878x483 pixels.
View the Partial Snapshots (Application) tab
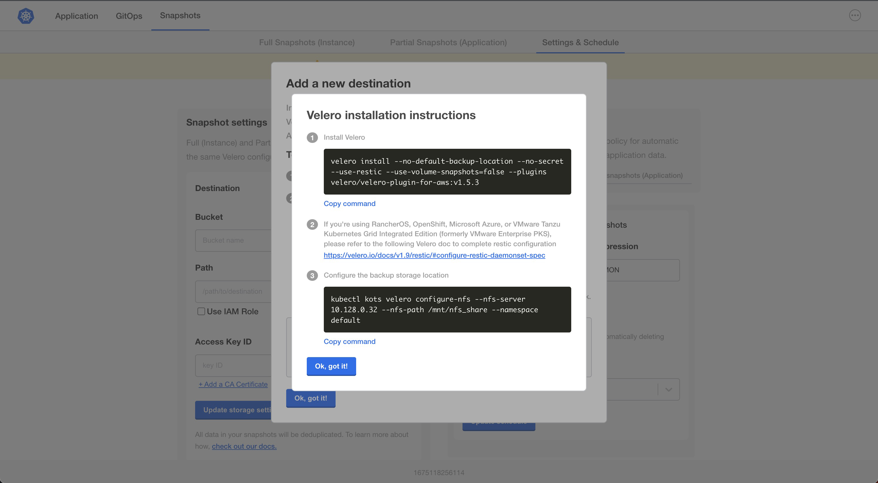pos(448,42)
